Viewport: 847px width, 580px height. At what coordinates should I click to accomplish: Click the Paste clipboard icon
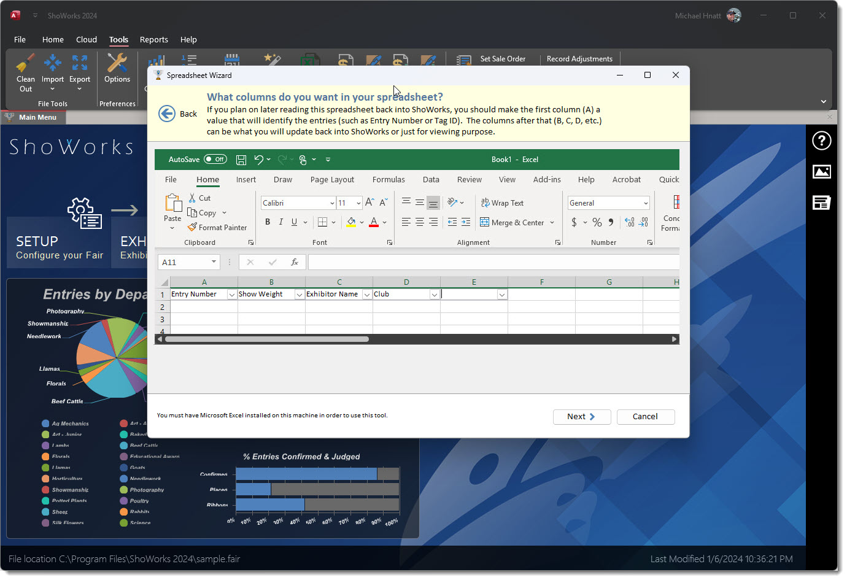click(173, 203)
